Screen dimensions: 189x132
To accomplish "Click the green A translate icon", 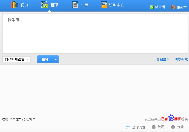I will click(44, 5).
